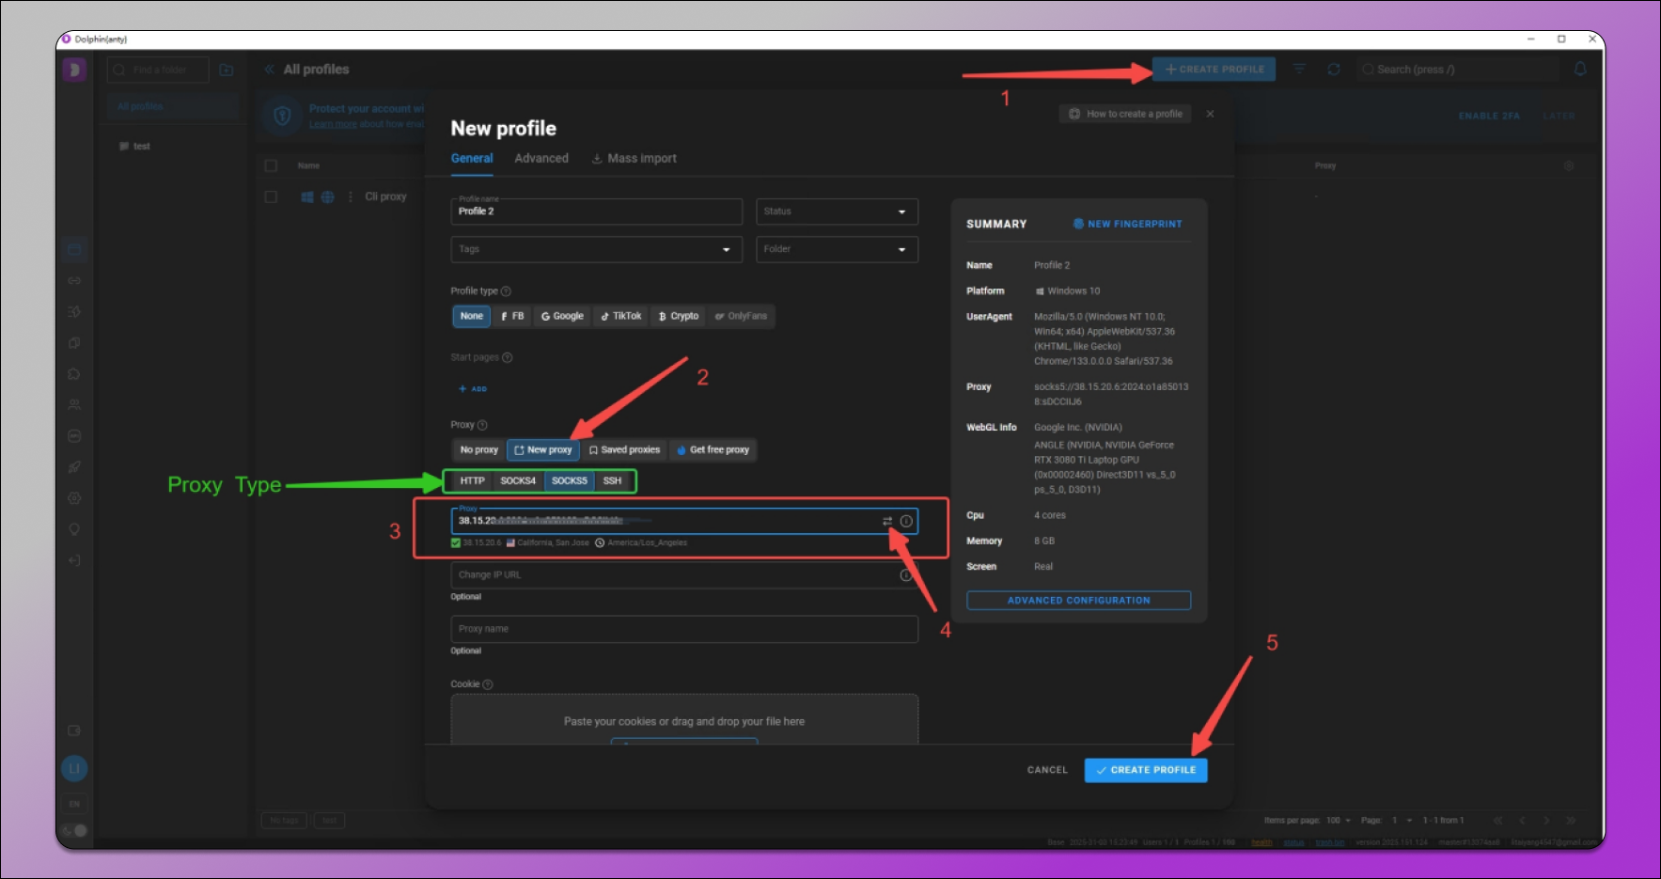Choose the HTTP proxy type
1661x879 pixels.
coord(472,480)
